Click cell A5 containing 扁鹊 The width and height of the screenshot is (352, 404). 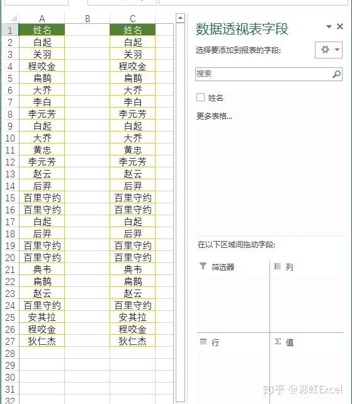coord(42,78)
